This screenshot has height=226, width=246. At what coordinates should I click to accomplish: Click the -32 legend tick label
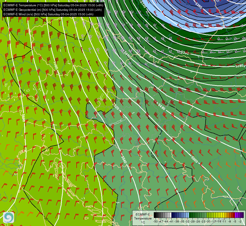click(x=187, y=221)
